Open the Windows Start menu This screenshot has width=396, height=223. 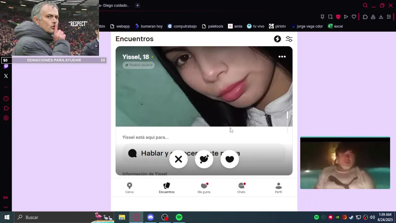click(x=7, y=217)
